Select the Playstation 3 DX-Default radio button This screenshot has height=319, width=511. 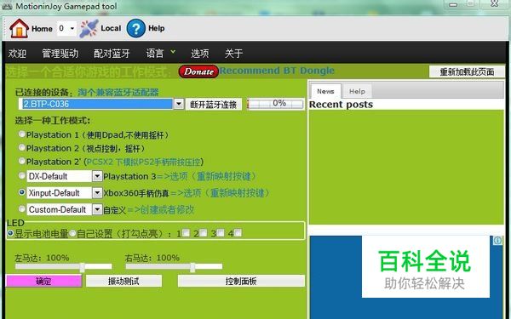coord(22,176)
